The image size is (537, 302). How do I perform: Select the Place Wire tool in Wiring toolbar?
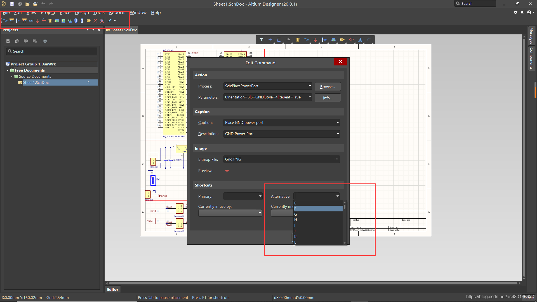[x=5, y=21]
